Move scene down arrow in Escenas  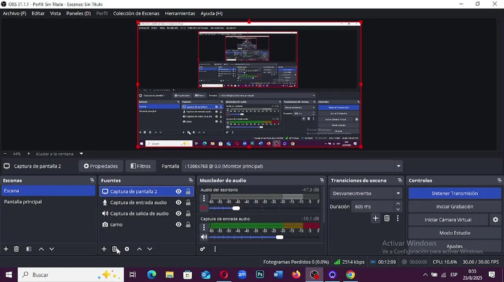coord(51,249)
